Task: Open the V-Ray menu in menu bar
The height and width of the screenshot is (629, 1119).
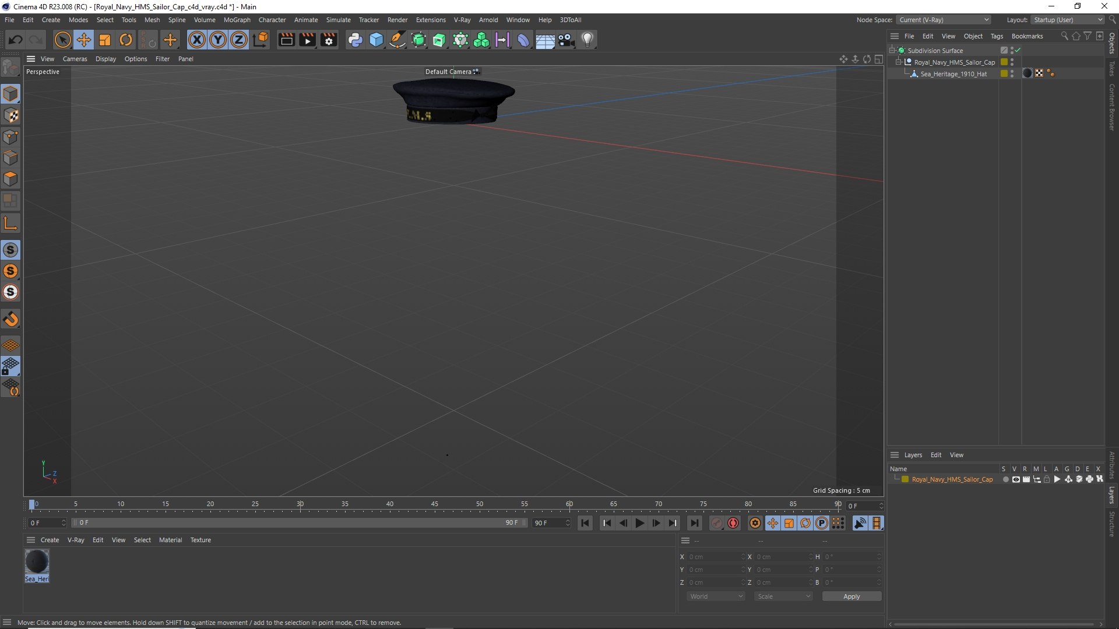Action: click(462, 20)
